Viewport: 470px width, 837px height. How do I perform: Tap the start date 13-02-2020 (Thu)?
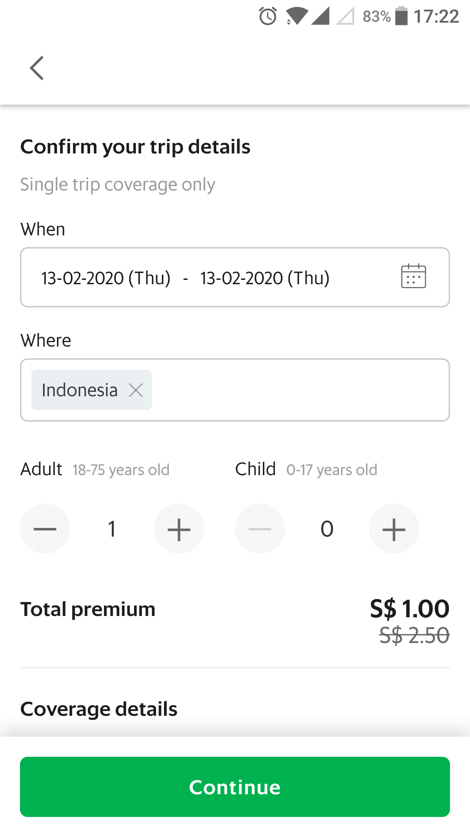(106, 278)
